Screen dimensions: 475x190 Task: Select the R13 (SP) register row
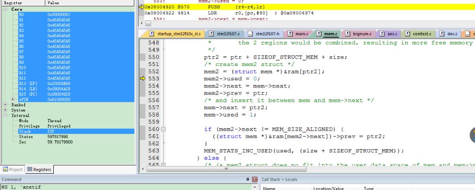coord(77,84)
